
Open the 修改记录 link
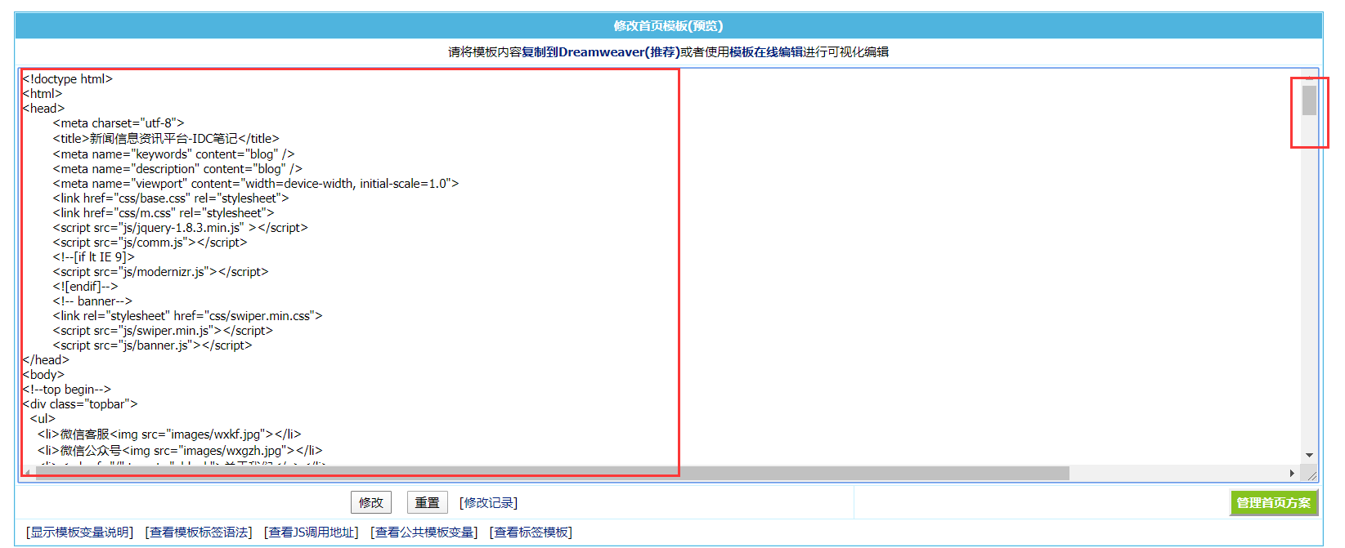point(488,503)
